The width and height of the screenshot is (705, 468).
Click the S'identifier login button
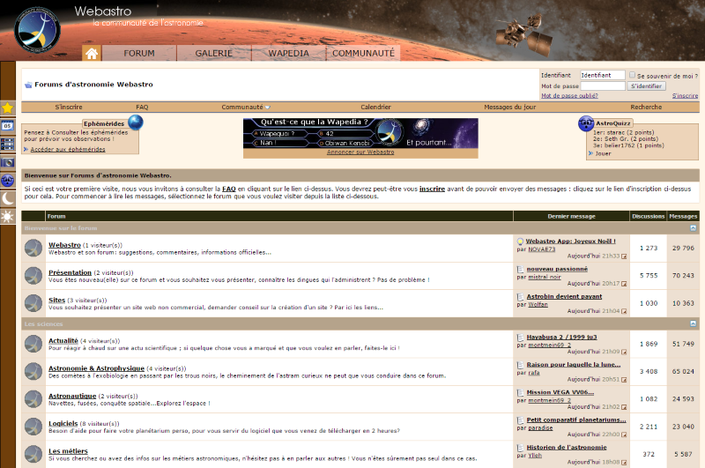[x=646, y=85]
